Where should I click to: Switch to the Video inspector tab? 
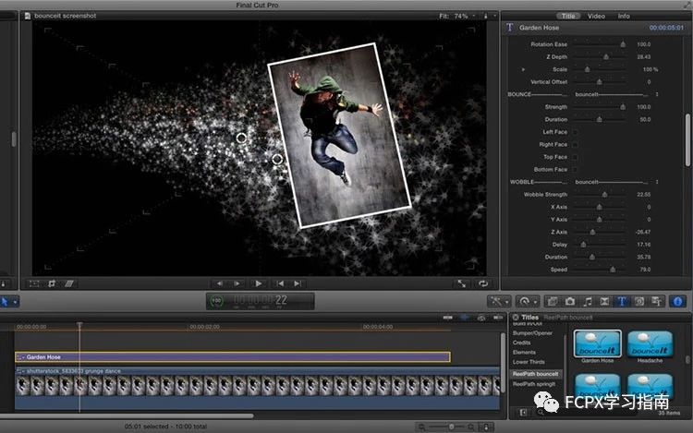596,16
